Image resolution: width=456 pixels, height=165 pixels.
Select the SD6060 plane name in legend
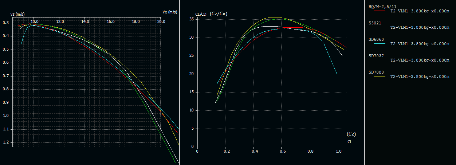tap(376, 39)
